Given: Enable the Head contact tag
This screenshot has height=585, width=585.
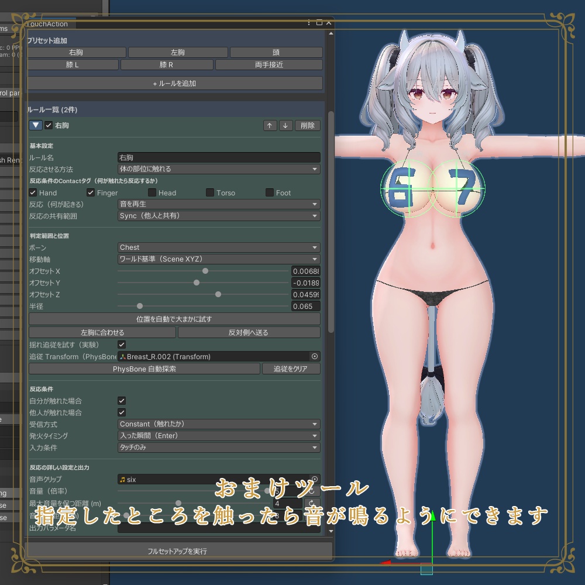Looking at the screenshot, I should click(152, 192).
